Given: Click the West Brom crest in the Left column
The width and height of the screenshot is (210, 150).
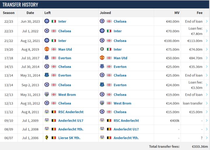Looking at the screenshot, I should [x=47, y=95].
